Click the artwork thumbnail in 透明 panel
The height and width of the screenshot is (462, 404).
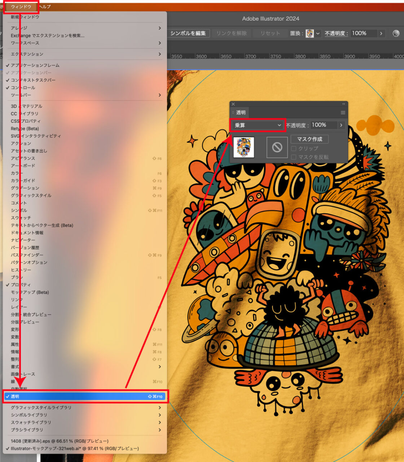pos(244,147)
